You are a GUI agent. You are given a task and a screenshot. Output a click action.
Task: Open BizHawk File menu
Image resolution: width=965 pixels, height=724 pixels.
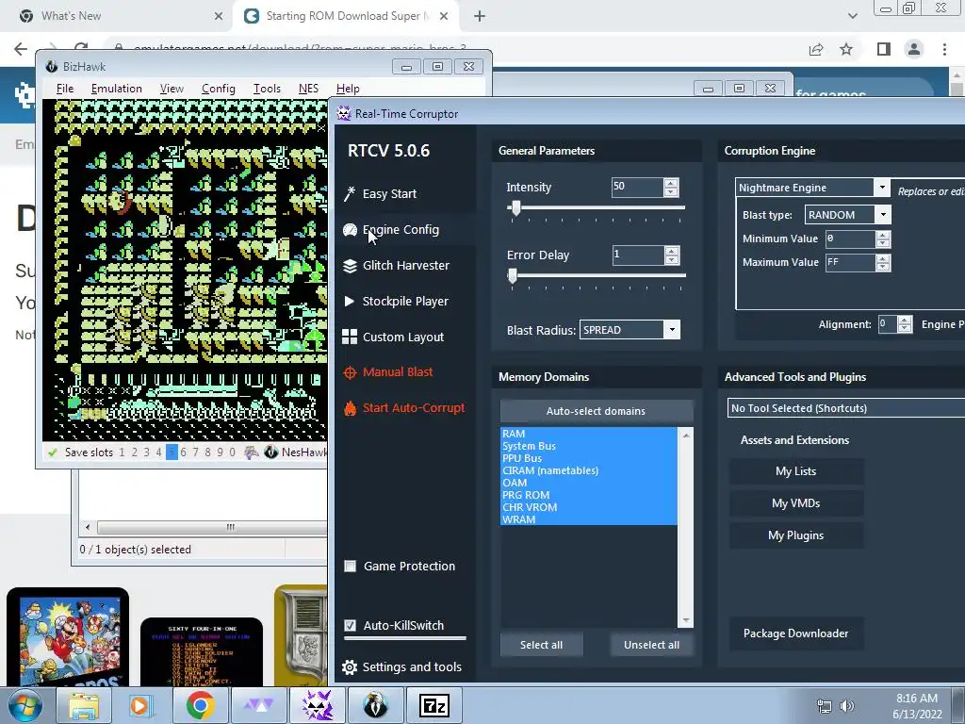pos(65,89)
